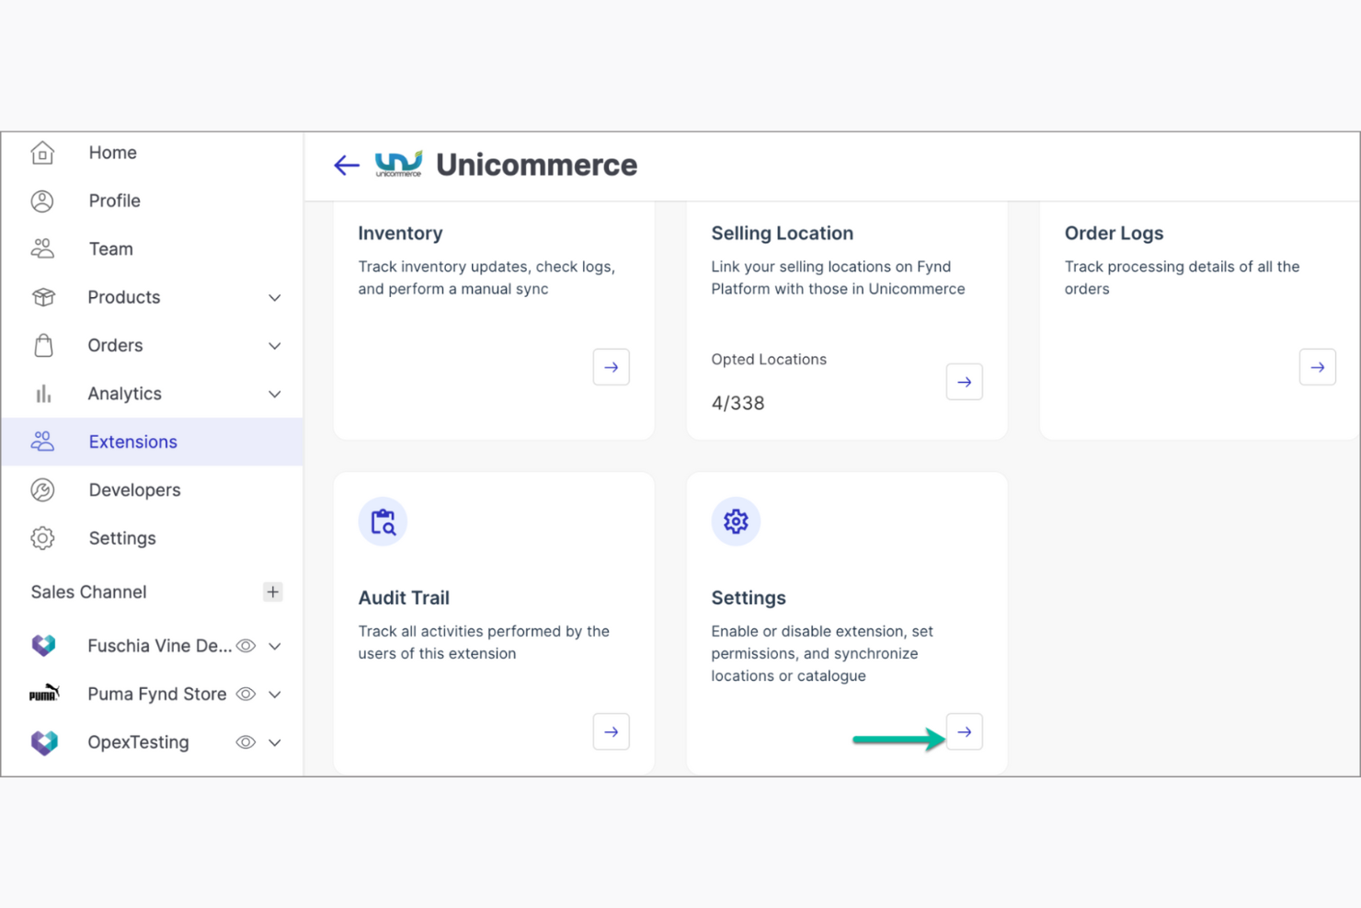Add a sales channel with plus icon
This screenshot has width=1361, height=908.
point(272,592)
